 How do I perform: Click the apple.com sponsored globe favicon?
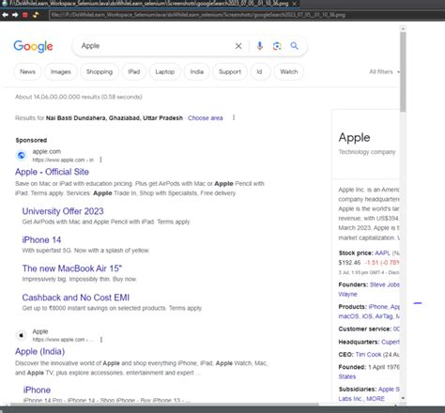[22, 155]
